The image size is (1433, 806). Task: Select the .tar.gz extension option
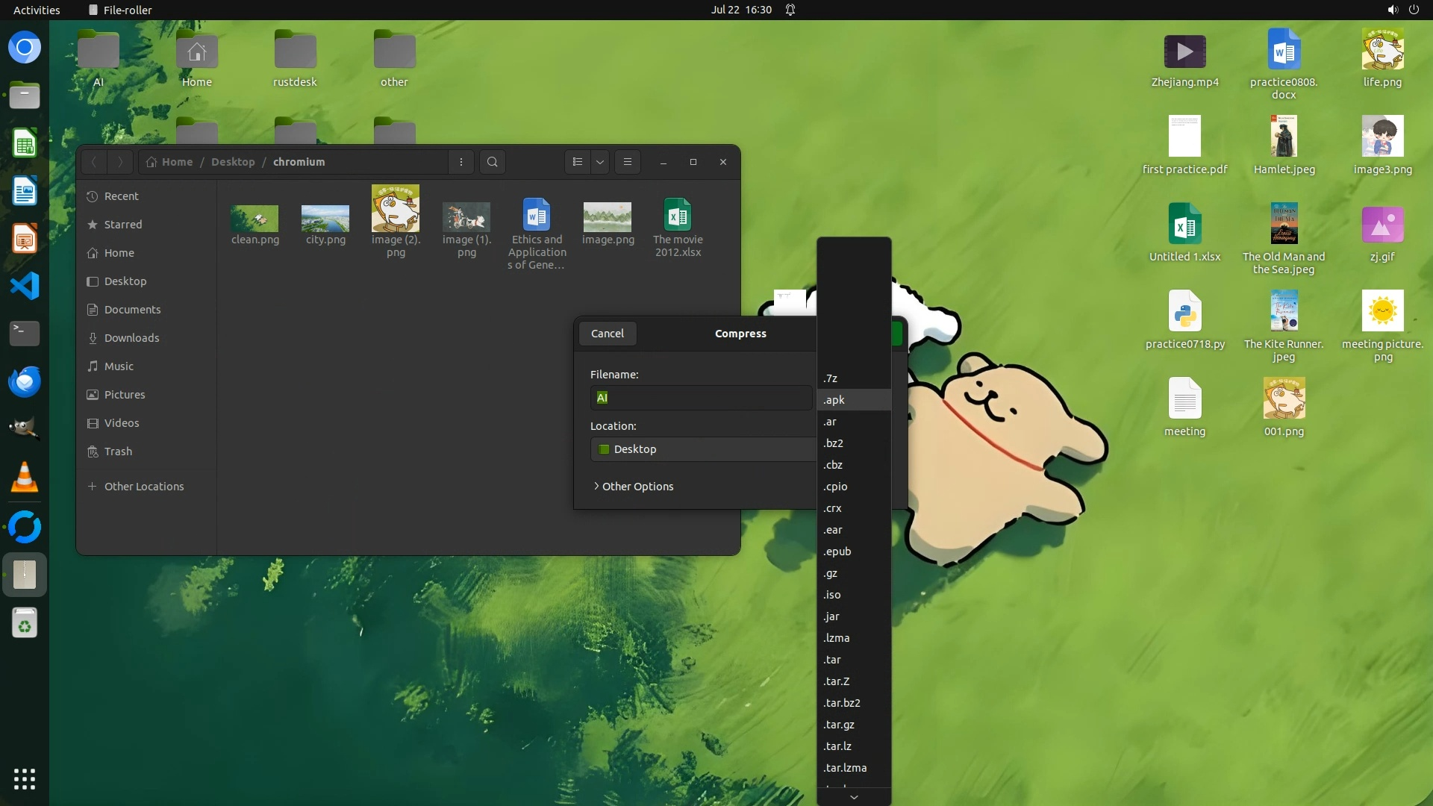[x=840, y=725]
